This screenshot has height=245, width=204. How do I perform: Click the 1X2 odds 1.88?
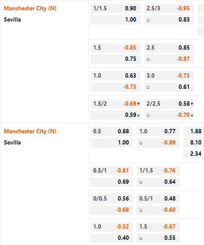(x=194, y=132)
